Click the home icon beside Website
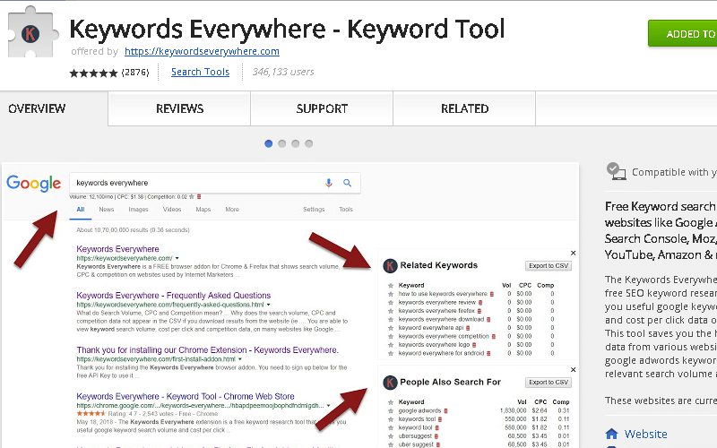 pyautogui.click(x=611, y=434)
